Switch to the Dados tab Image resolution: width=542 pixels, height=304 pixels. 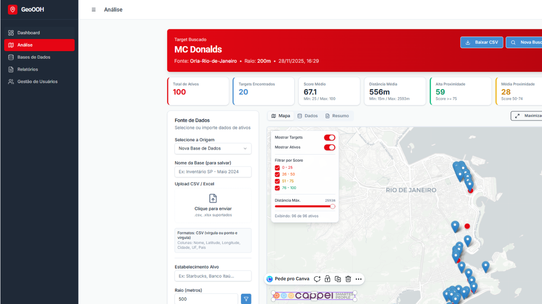(307, 116)
